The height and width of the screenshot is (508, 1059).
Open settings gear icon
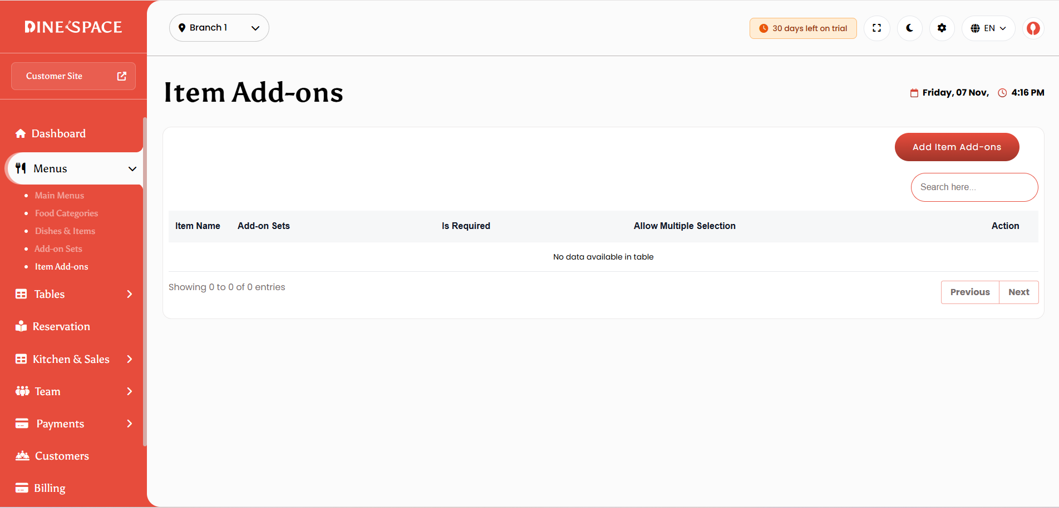coord(942,28)
